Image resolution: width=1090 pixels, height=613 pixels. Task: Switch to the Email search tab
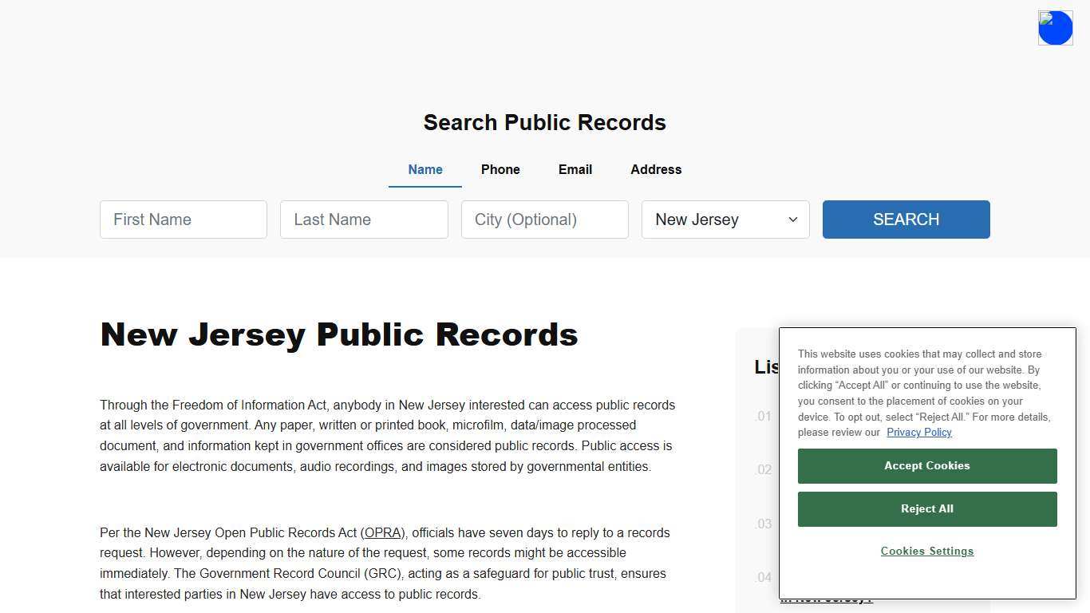tap(575, 169)
